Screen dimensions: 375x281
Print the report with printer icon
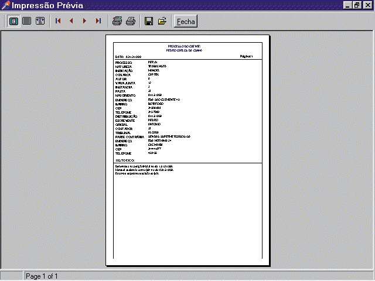click(x=131, y=21)
